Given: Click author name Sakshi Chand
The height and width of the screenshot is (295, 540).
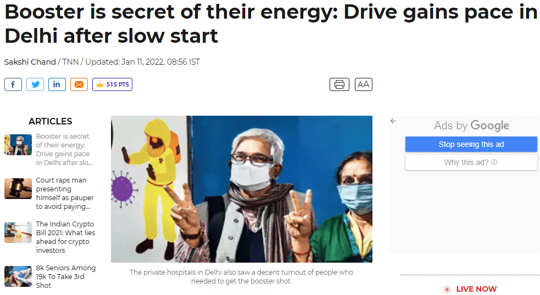Looking at the screenshot, I should [x=30, y=62].
